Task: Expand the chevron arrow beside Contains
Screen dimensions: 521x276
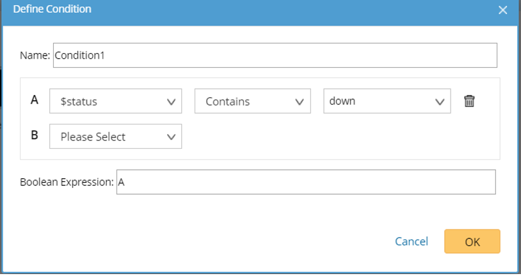Action: pos(299,102)
